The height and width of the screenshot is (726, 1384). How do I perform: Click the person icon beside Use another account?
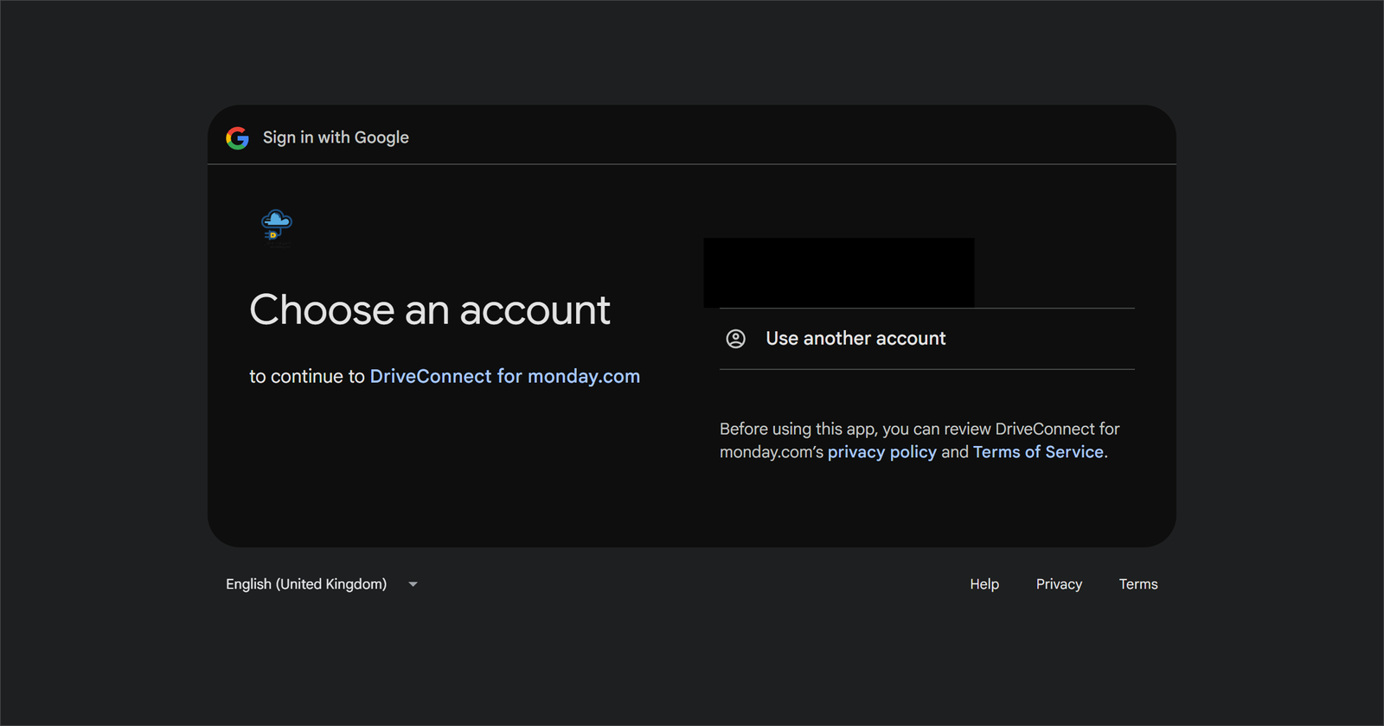click(735, 339)
